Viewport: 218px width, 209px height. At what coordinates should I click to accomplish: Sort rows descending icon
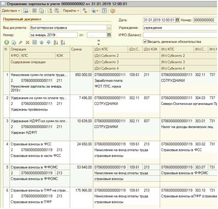(x=63, y=42)
